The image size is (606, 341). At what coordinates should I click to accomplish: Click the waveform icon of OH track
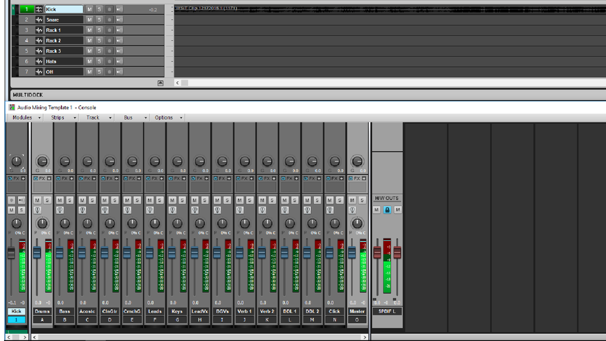(x=39, y=72)
